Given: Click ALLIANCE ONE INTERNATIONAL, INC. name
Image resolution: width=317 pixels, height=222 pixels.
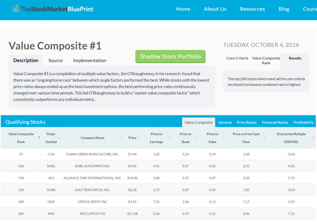Looking at the screenshot, I should [93, 178].
